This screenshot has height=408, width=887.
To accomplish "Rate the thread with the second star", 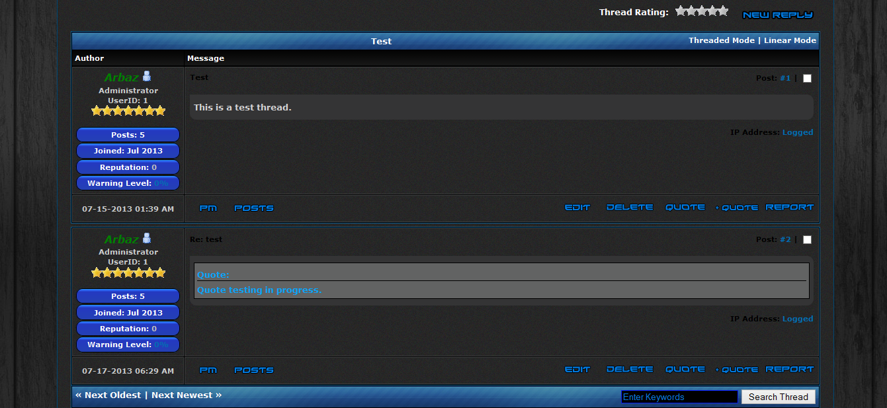I will pos(691,11).
